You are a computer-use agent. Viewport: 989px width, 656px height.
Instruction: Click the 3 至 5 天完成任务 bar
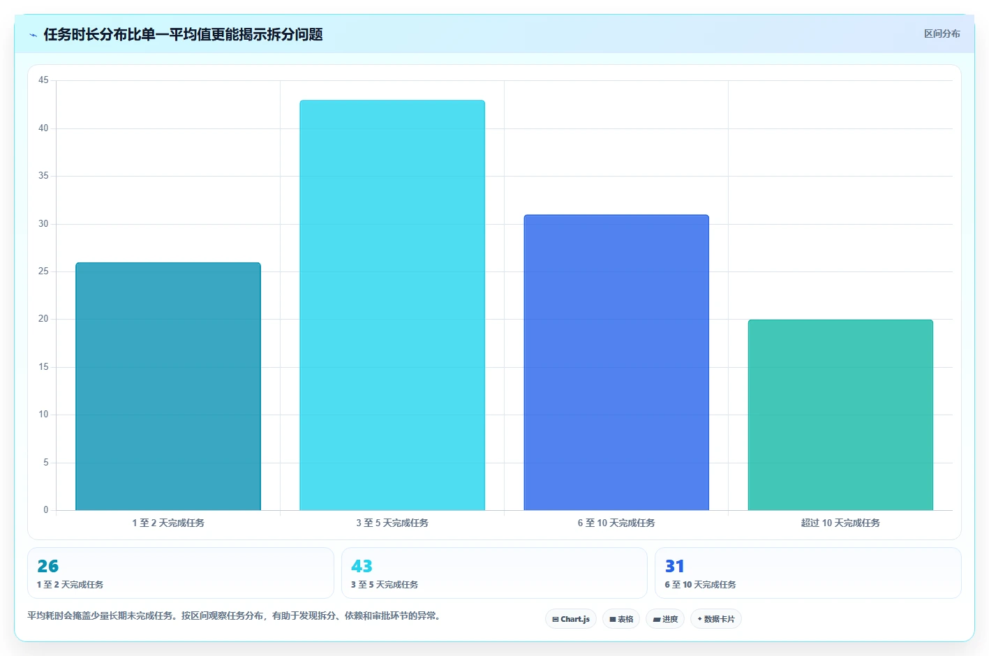[392, 305]
